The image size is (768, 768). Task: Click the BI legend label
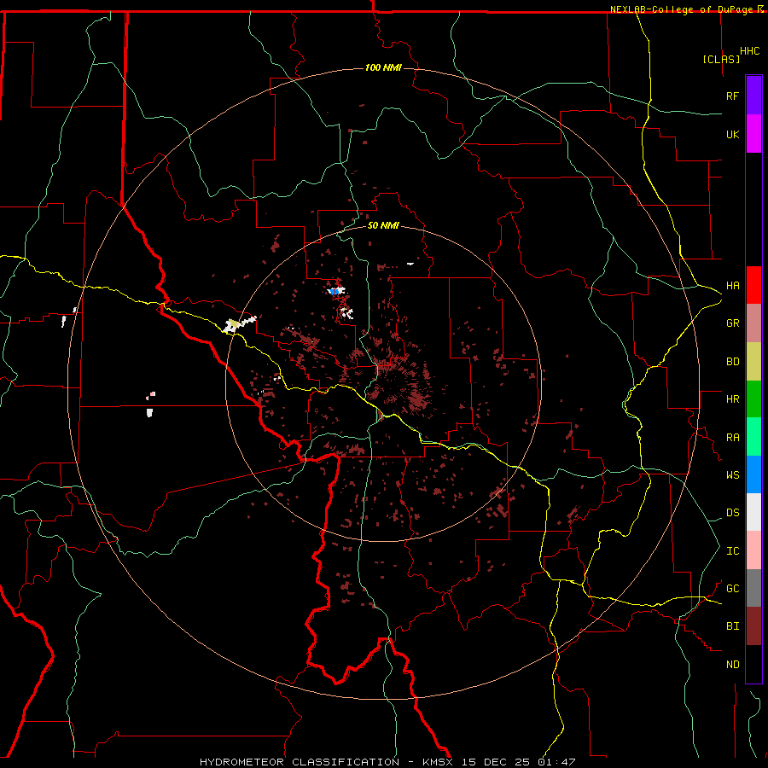click(x=732, y=626)
